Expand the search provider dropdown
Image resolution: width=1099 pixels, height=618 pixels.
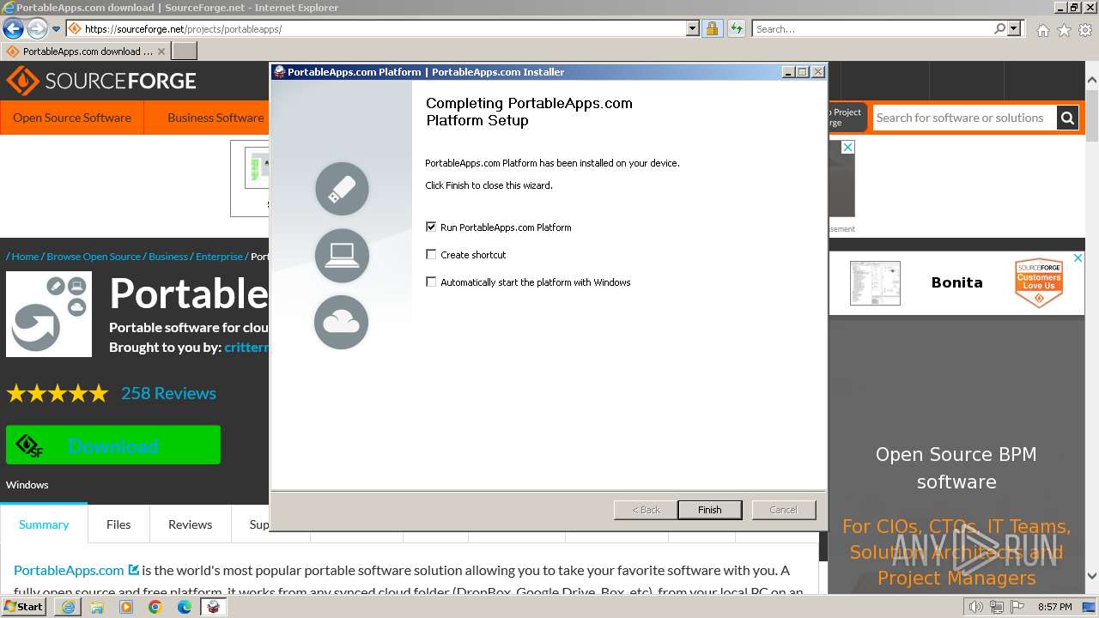pos(1014,28)
